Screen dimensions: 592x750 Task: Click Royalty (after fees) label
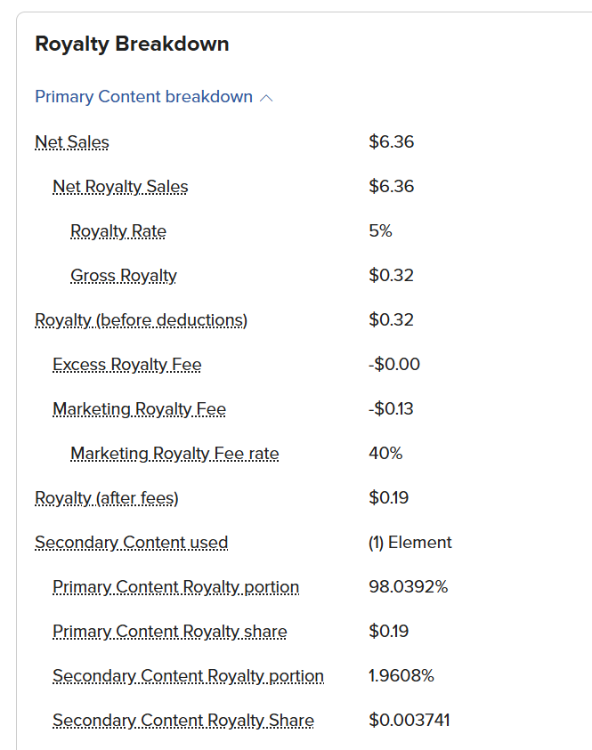[x=107, y=498]
